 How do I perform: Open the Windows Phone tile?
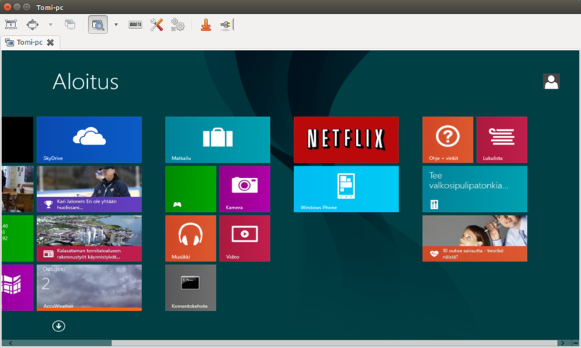(x=346, y=188)
